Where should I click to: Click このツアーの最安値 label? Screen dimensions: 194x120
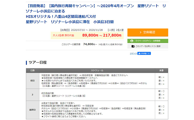point(71,44)
